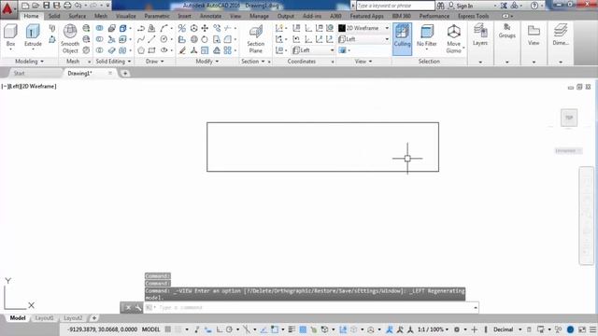Activate the Extrude tool
Image resolution: width=598 pixels, height=336 pixels.
pos(33,36)
